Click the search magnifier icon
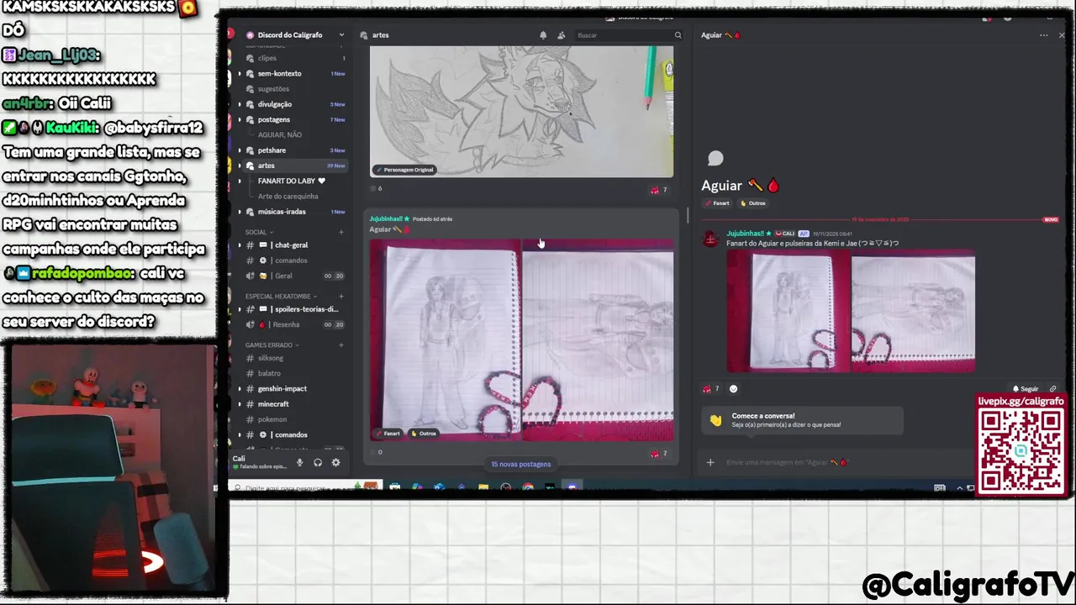1076x605 pixels. (678, 35)
